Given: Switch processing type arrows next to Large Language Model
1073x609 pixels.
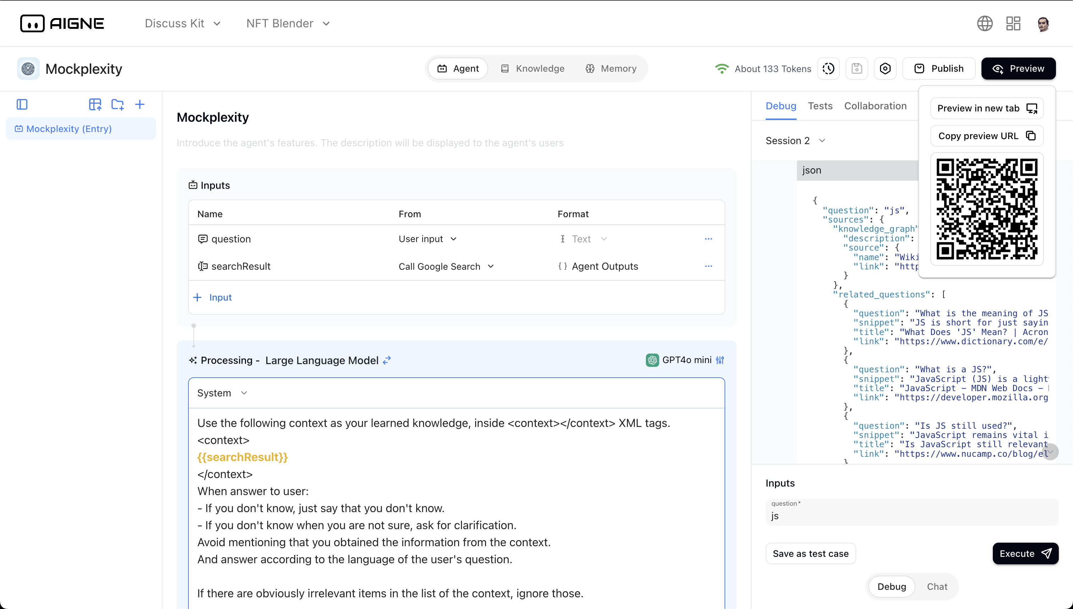Looking at the screenshot, I should 387,360.
